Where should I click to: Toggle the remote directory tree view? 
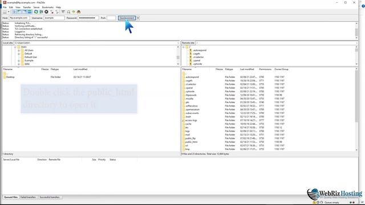(25, 12)
